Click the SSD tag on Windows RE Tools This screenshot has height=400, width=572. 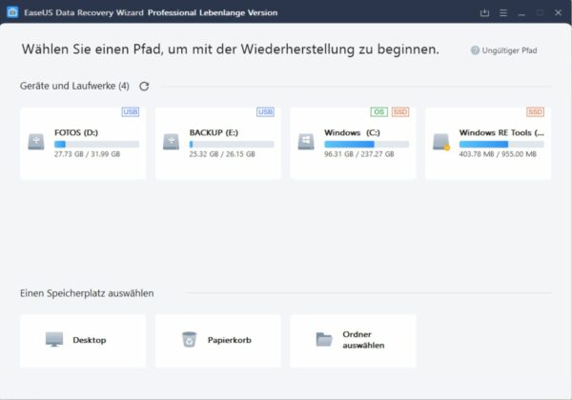[x=535, y=111]
